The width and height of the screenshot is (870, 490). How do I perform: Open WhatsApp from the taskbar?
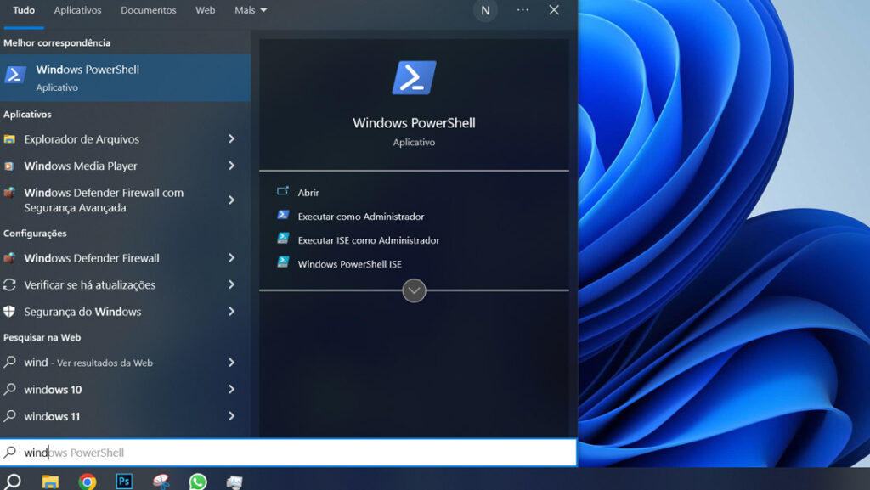(197, 482)
